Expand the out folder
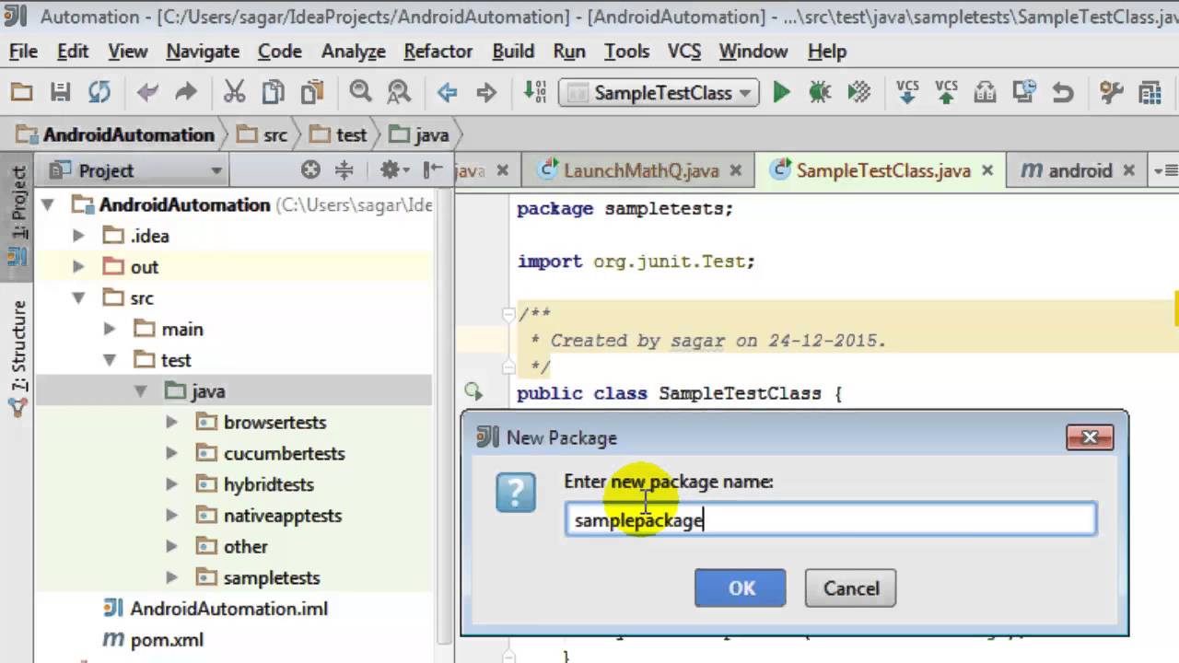Screen dimensions: 1179x663 tap(79, 267)
